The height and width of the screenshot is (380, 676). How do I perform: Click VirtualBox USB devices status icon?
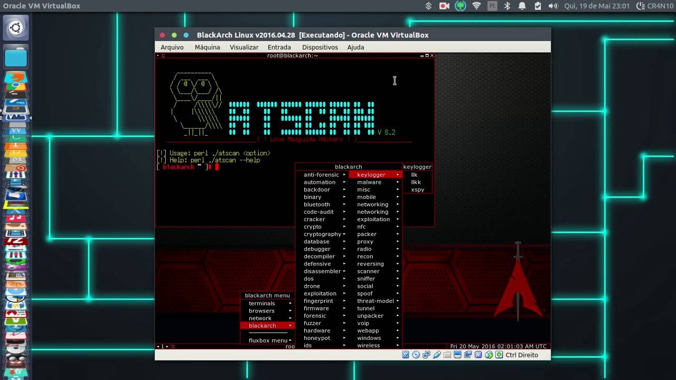pyautogui.click(x=437, y=355)
